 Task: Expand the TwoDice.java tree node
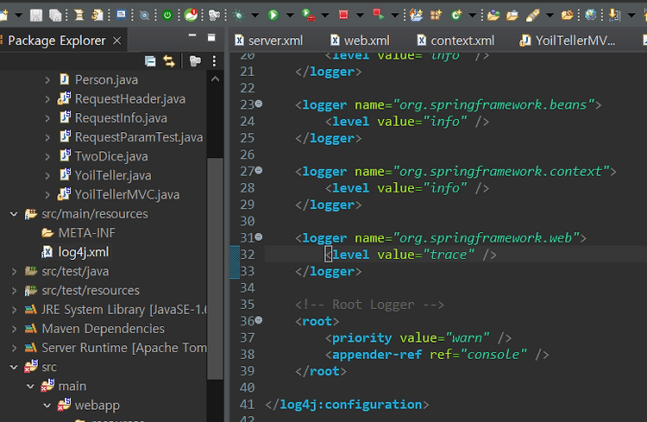tap(47, 156)
